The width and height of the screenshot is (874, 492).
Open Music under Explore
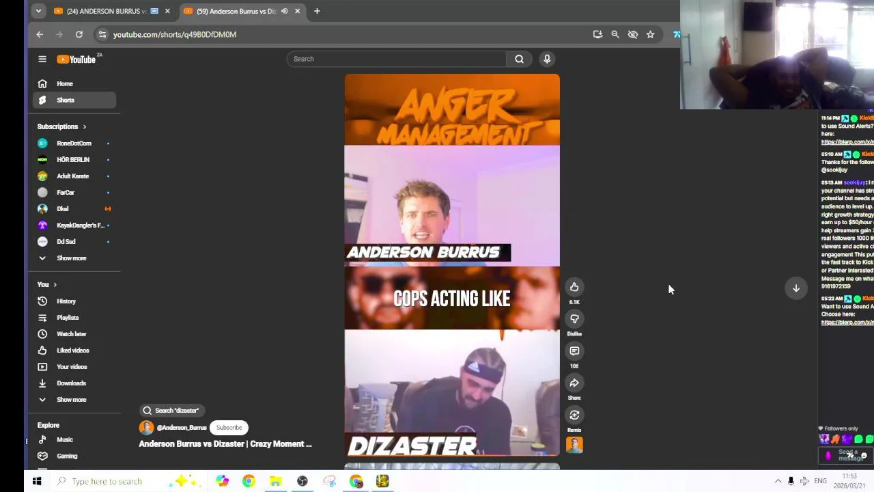click(74, 439)
